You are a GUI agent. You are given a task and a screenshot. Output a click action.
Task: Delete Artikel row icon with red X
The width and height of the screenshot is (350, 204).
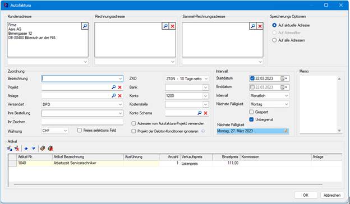coord(17,149)
